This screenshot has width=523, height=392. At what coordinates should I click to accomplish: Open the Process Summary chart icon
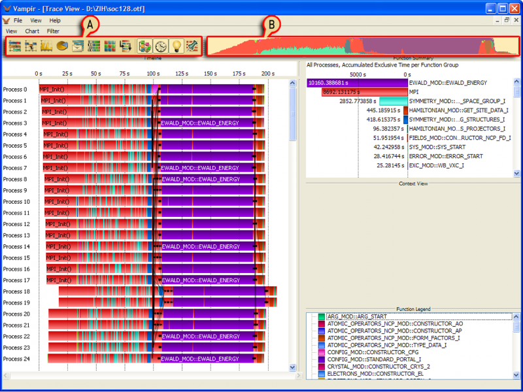point(94,46)
